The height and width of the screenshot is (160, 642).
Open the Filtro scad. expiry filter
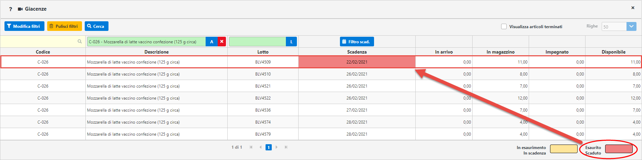pos(356,42)
